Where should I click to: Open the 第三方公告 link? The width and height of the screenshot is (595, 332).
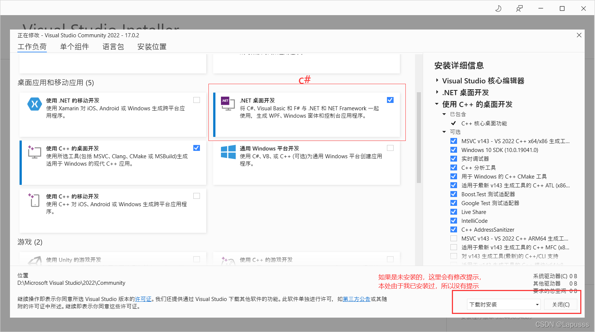[357, 299]
